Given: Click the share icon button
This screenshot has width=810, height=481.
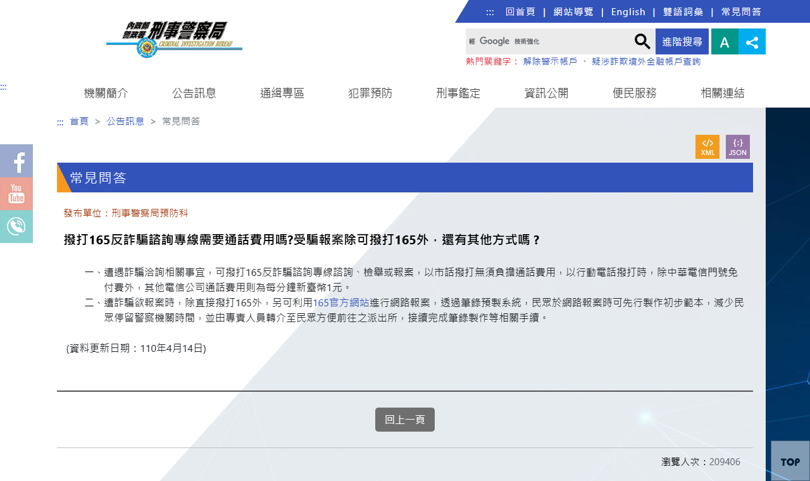Looking at the screenshot, I should point(752,42).
